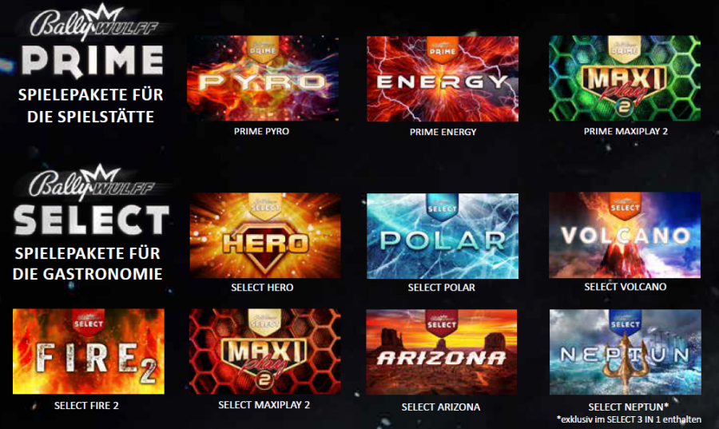This screenshot has height=429, width=719.
Task: Select the Volcano package thumbnail
Action: [625, 235]
